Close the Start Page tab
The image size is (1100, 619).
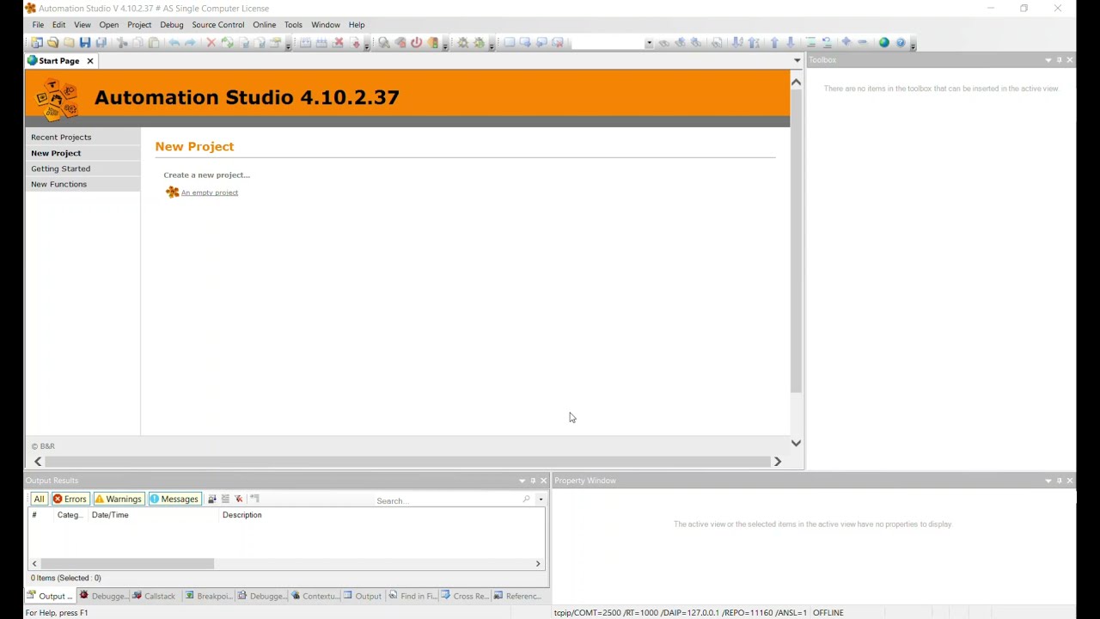point(89,61)
